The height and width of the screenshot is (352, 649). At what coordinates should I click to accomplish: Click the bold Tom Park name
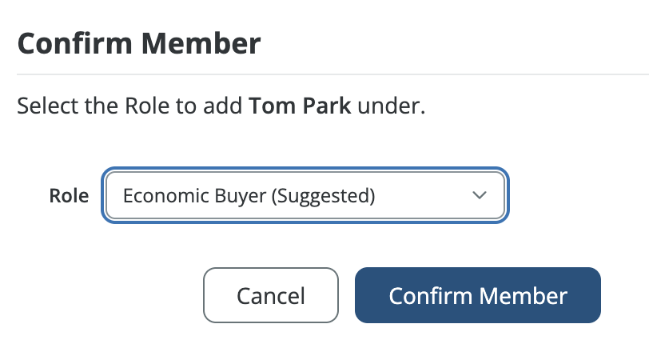pos(300,106)
